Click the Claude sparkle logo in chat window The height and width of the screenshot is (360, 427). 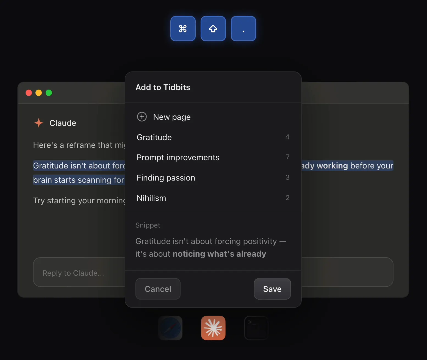point(39,123)
